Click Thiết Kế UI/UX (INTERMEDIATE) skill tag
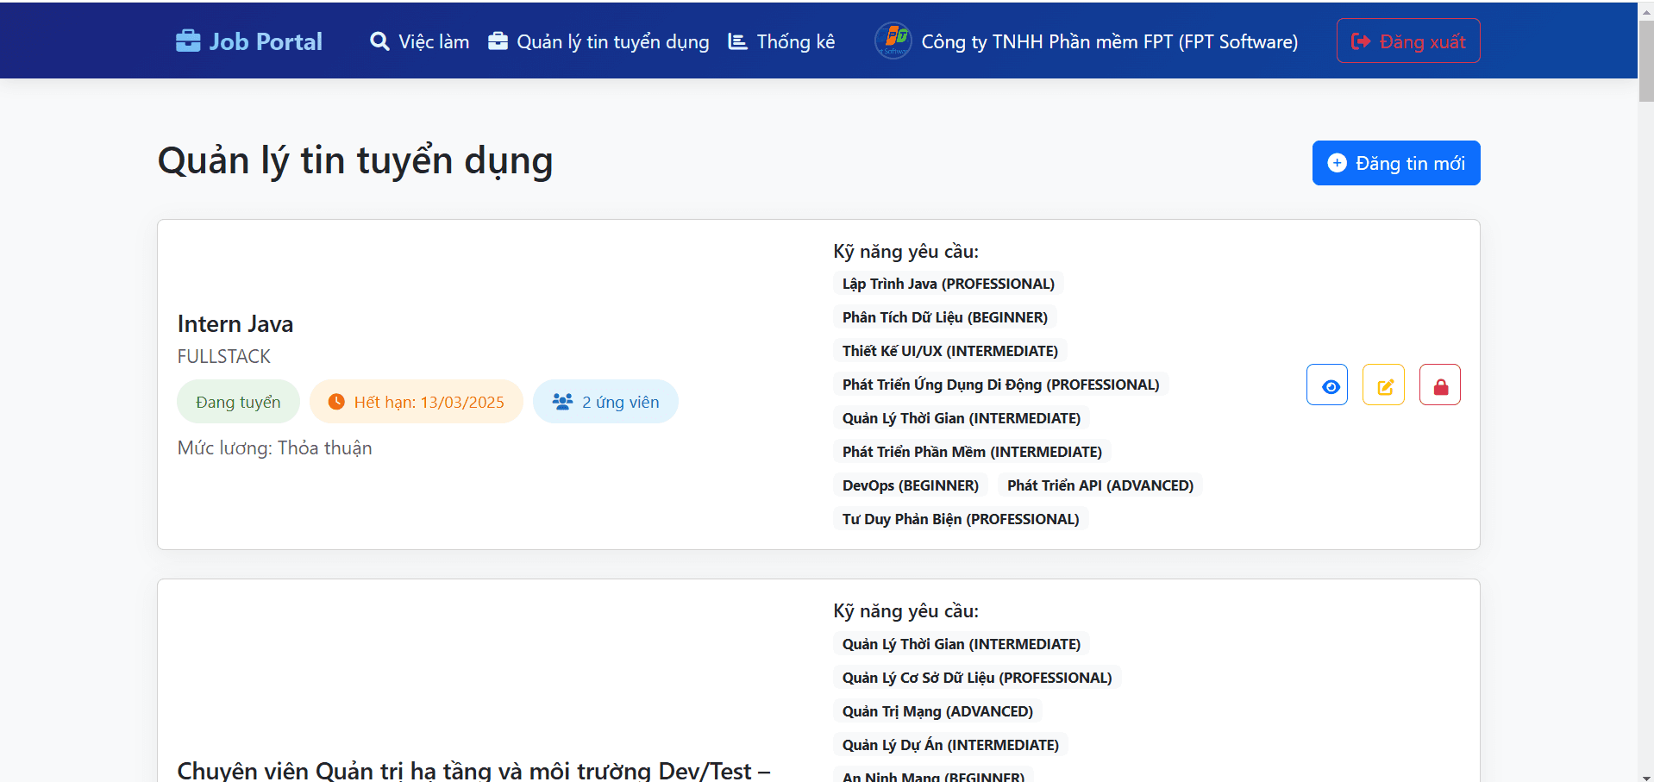This screenshot has height=782, width=1654. (x=950, y=351)
